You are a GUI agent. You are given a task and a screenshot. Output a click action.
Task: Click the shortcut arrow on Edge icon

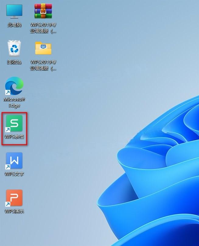pos(8,92)
